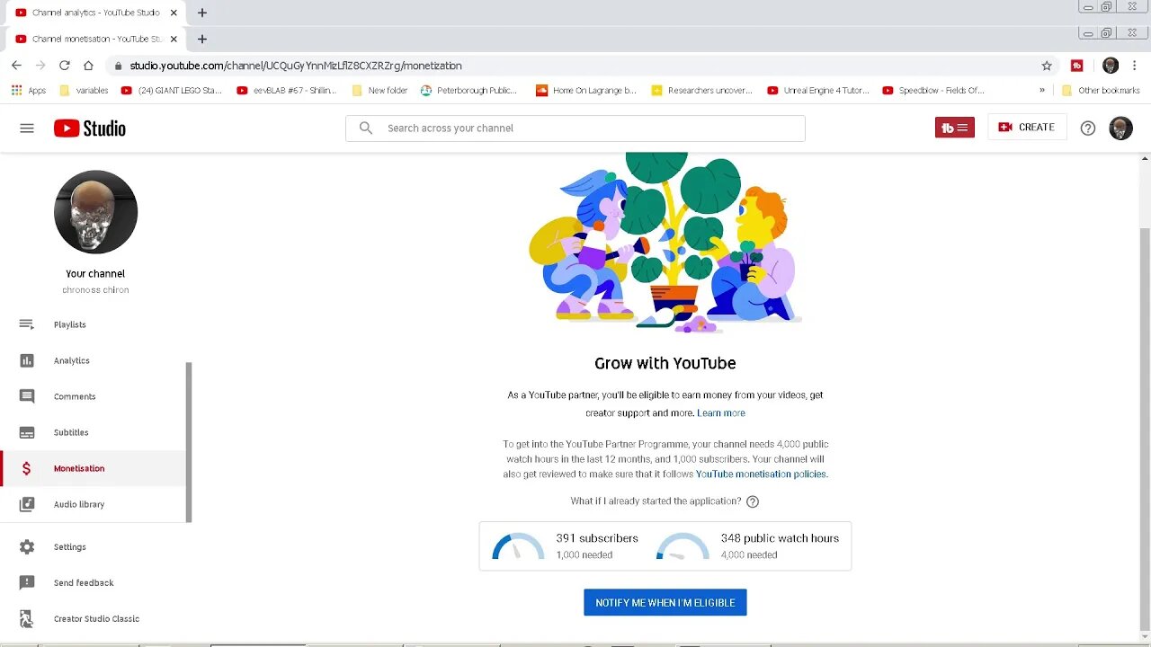Click the site padlock icon

[x=118, y=66]
